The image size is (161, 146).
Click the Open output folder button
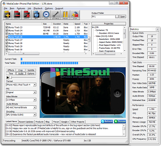coord(122,16)
